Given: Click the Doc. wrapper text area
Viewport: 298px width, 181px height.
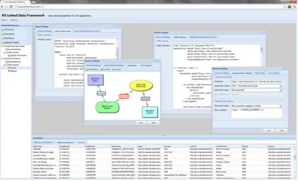Looking at the screenshot, I should click(x=256, y=113).
